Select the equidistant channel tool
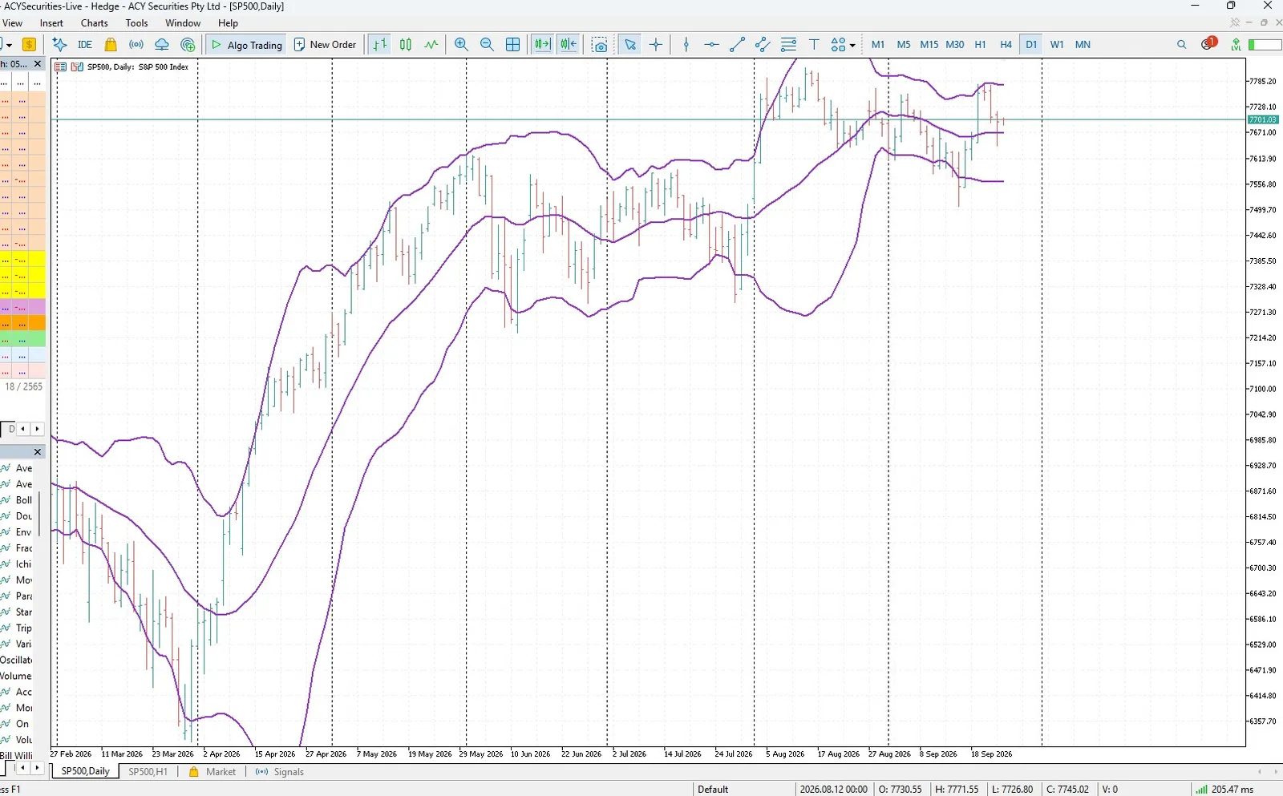The height and width of the screenshot is (796, 1283). (763, 45)
